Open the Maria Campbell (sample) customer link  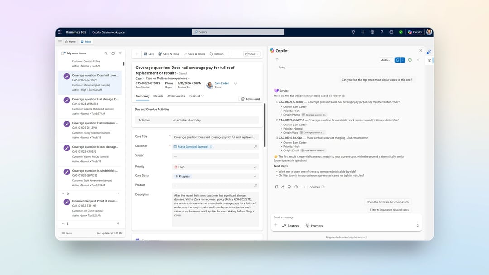pos(193,147)
